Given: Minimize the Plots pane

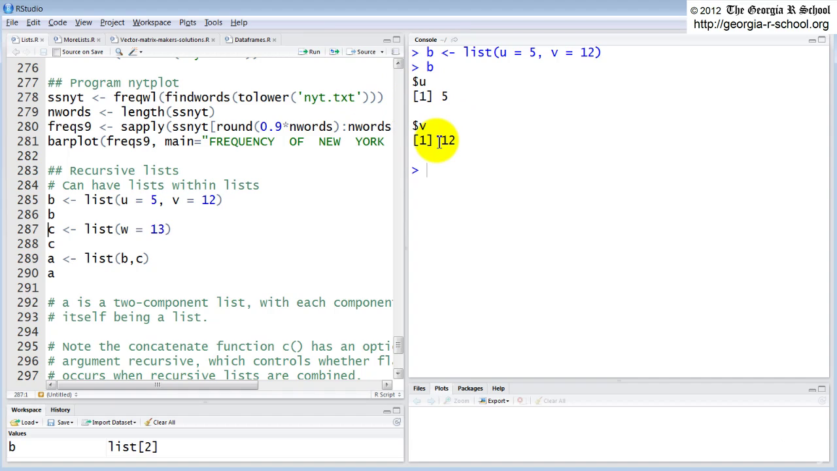Looking at the screenshot, I should [x=812, y=389].
